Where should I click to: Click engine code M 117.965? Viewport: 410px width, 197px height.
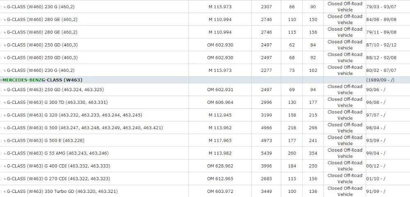(220, 141)
